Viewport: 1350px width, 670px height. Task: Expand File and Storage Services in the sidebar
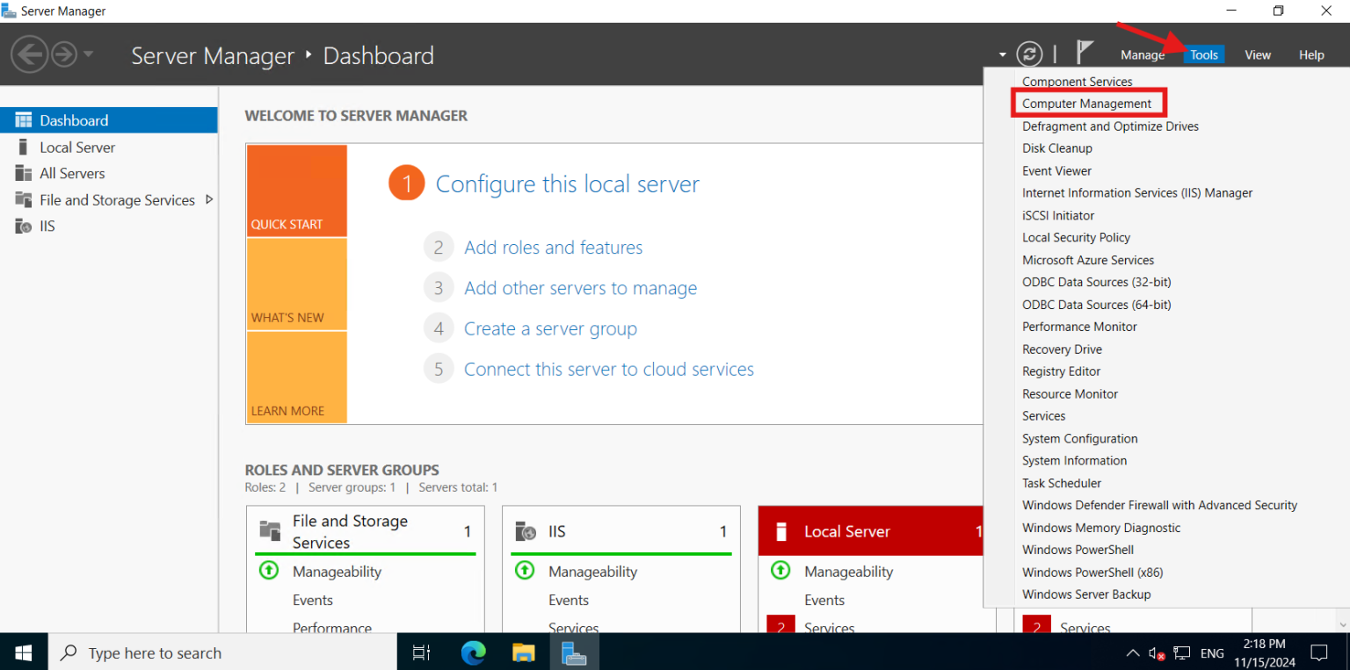tap(211, 199)
